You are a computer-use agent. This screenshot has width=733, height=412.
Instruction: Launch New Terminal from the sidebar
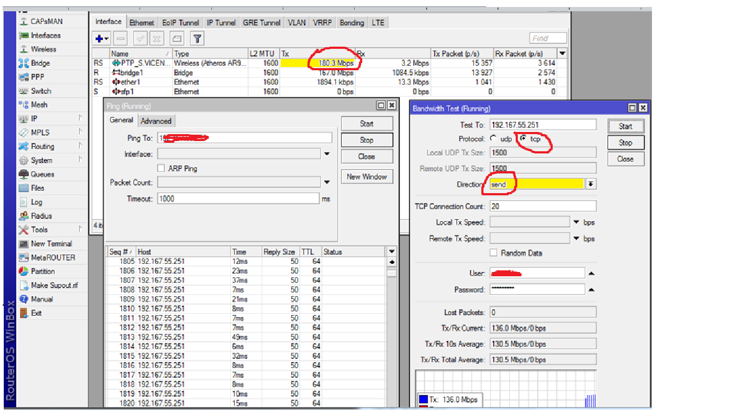[51, 244]
